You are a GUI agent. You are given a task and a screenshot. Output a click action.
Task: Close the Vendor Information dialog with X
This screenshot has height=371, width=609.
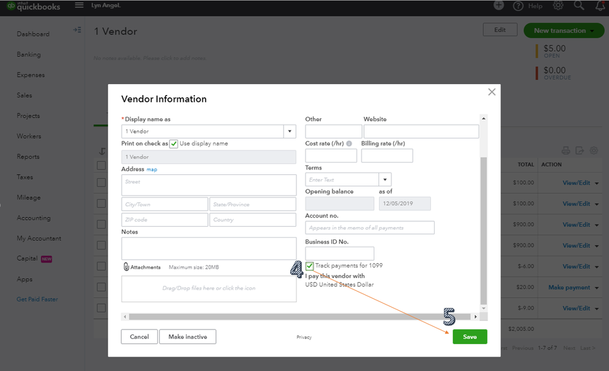(x=492, y=92)
